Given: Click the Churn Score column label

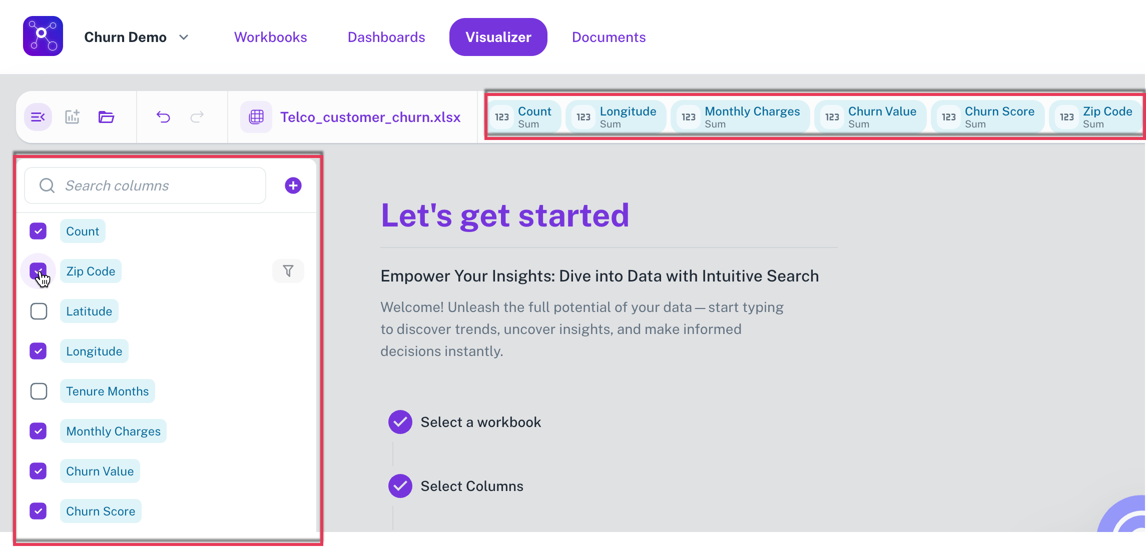Looking at the screenshot, I should [101, 511].
